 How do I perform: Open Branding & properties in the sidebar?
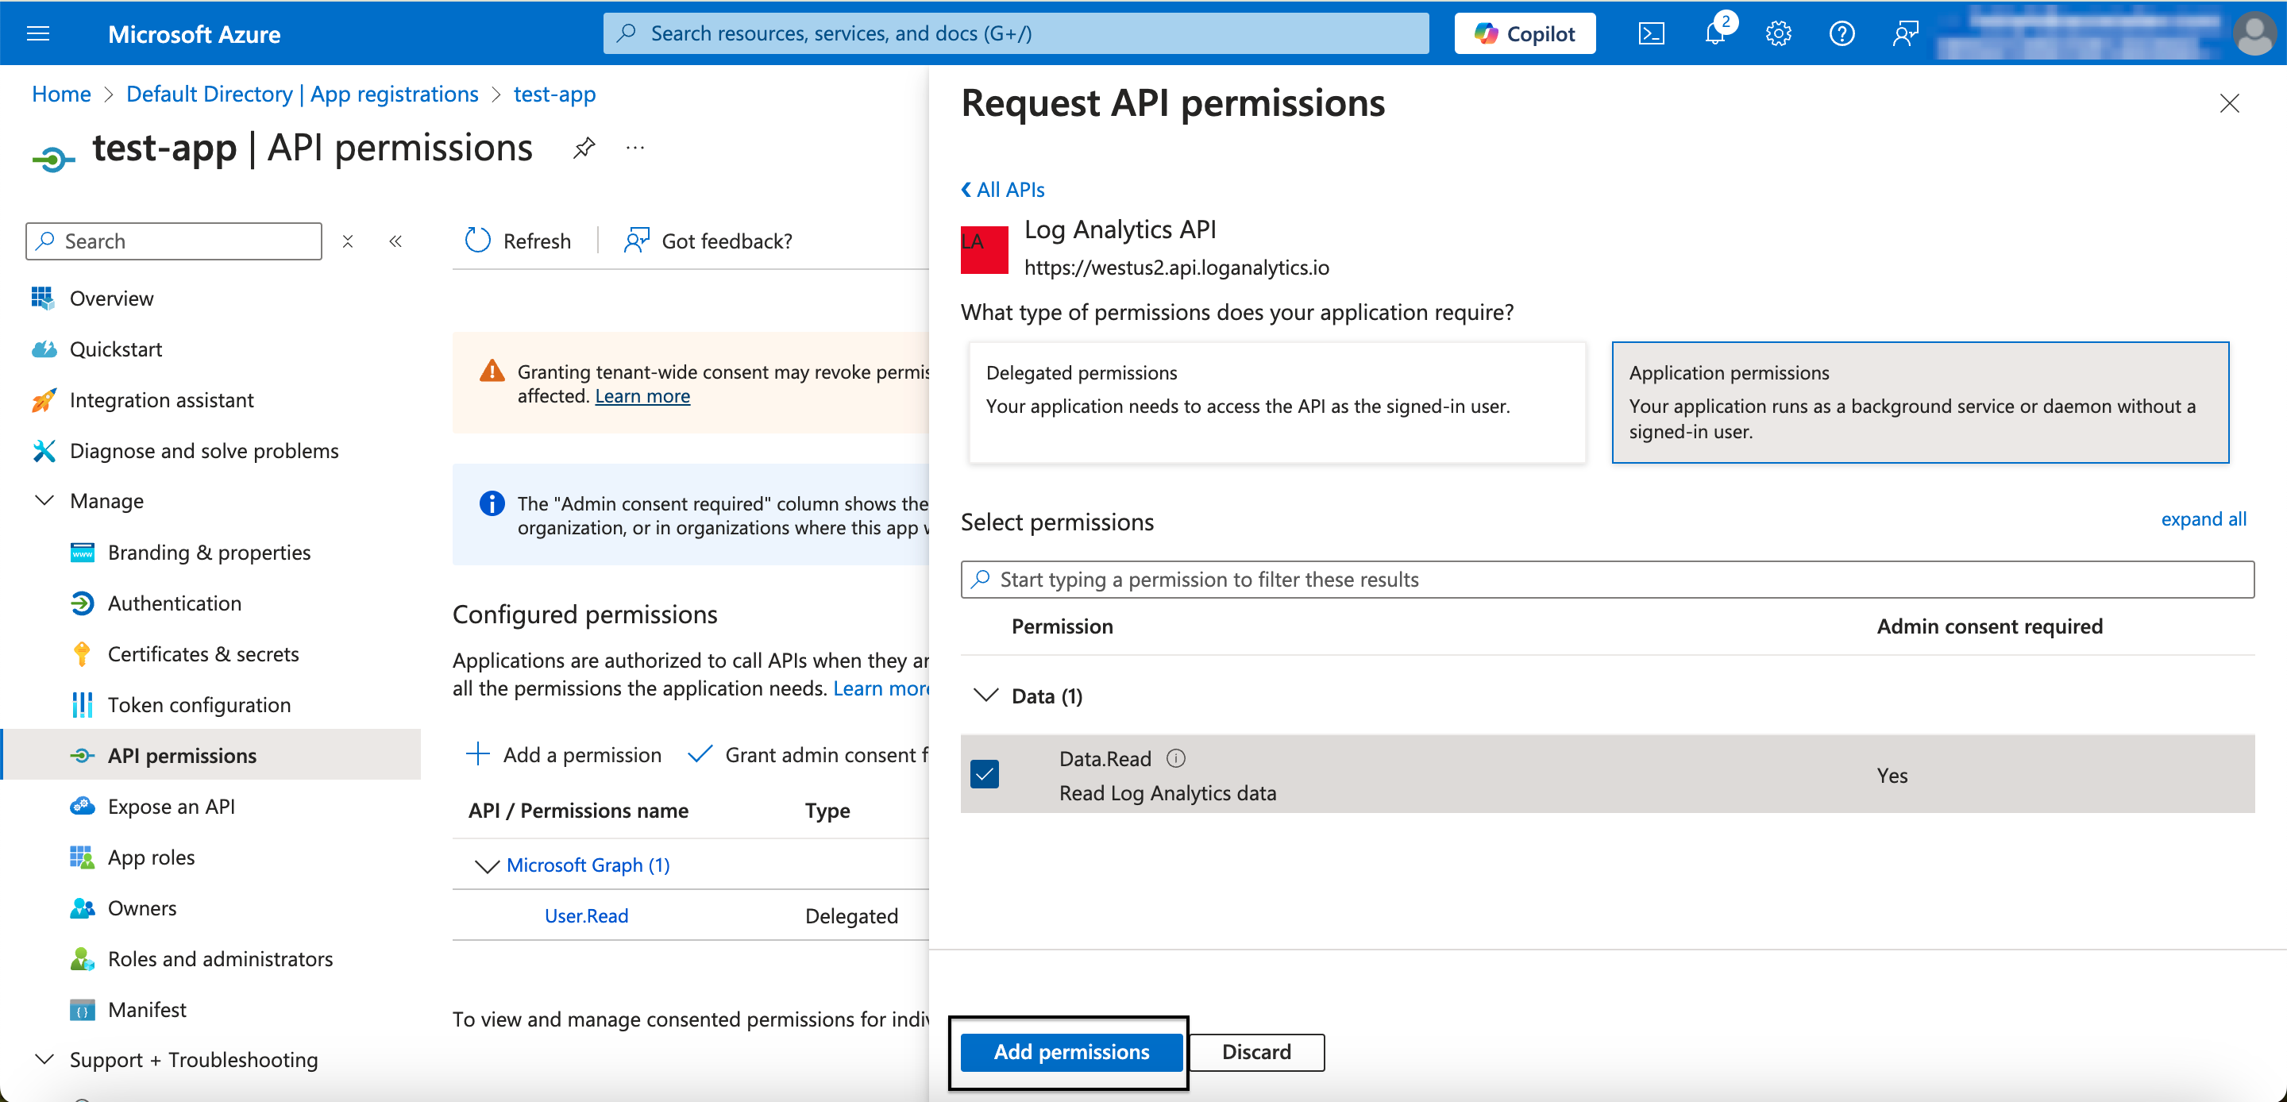[x=209, y=553]
